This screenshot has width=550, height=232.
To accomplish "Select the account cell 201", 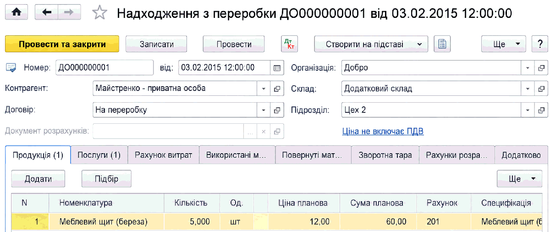I will click(x=443, y=222).
